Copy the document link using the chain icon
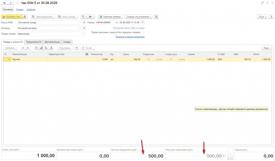This screenshot has width=275, height=161. pos(262,3)
